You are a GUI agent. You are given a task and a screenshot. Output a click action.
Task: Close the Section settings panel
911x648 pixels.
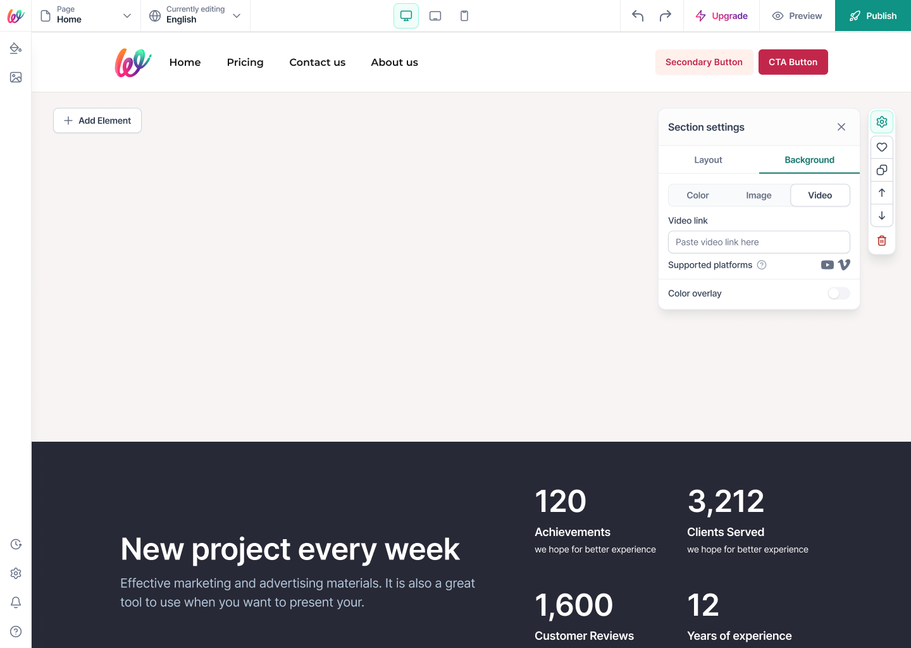point(841,127)
